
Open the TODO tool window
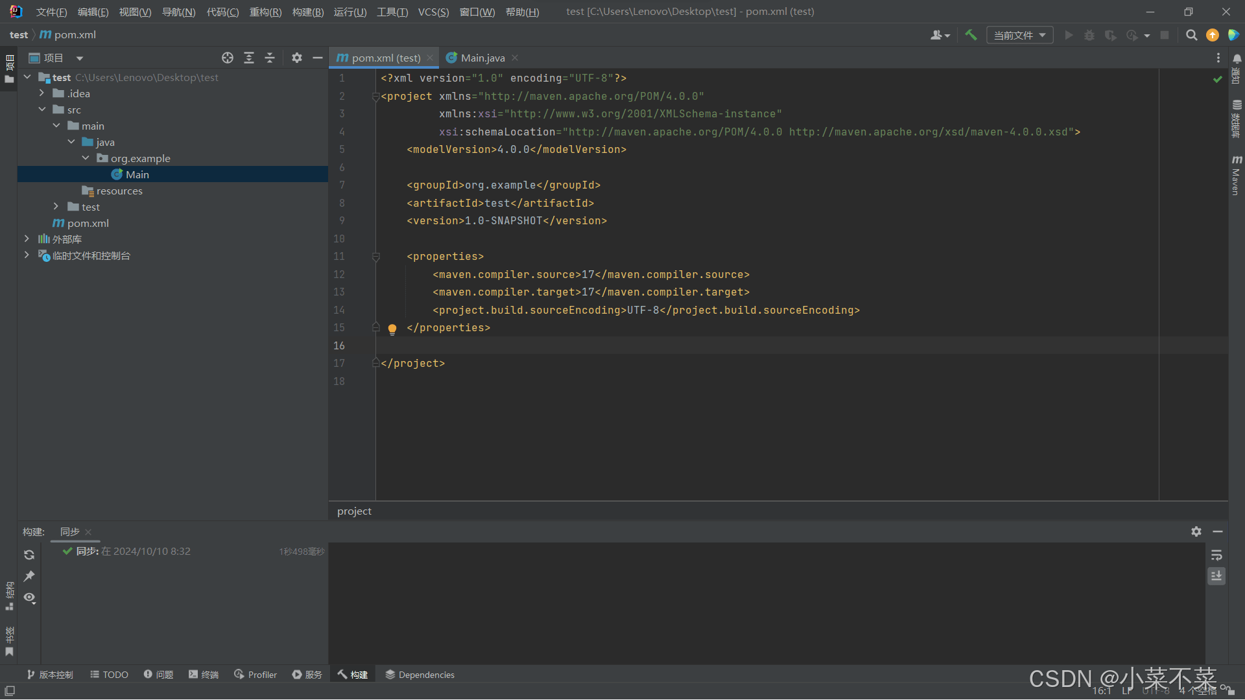coord(110,675)
